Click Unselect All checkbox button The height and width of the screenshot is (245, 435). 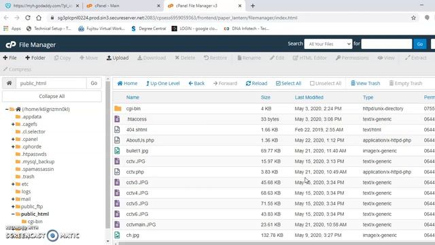pyautogui.click(x=326, y=83)
